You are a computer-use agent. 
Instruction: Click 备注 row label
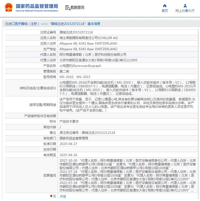click(x=53, y=133)
